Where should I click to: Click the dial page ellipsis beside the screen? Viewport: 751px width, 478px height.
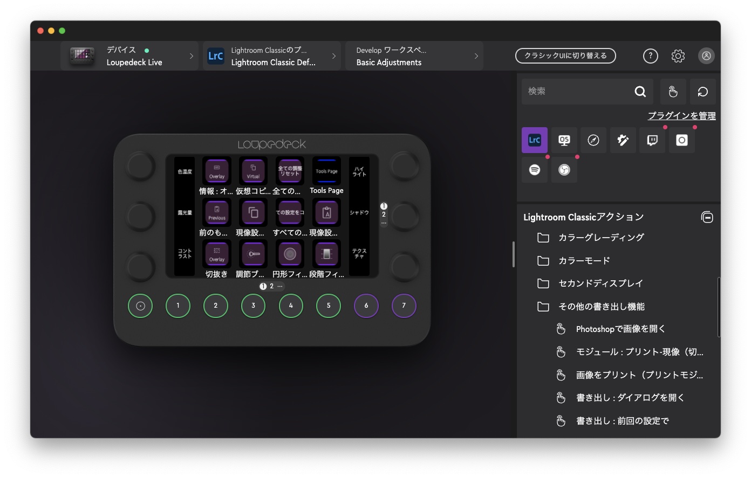tap(384, 223)
